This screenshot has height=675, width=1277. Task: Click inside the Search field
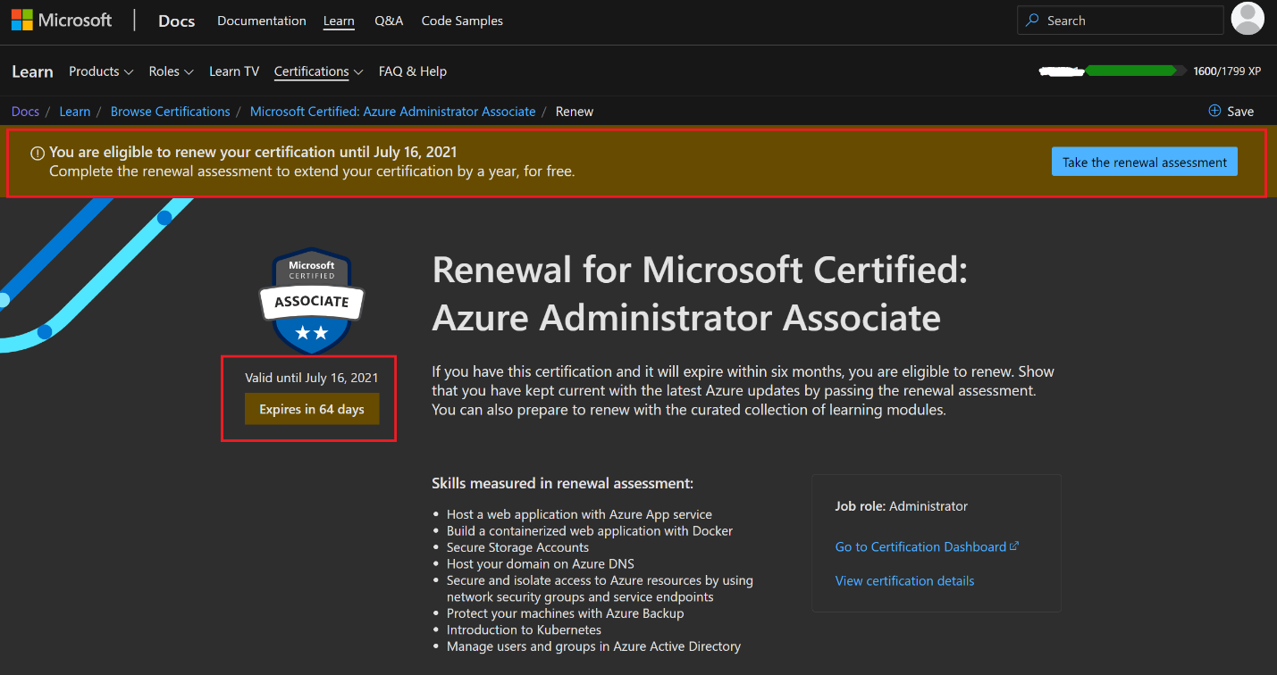pos(1120,21)
